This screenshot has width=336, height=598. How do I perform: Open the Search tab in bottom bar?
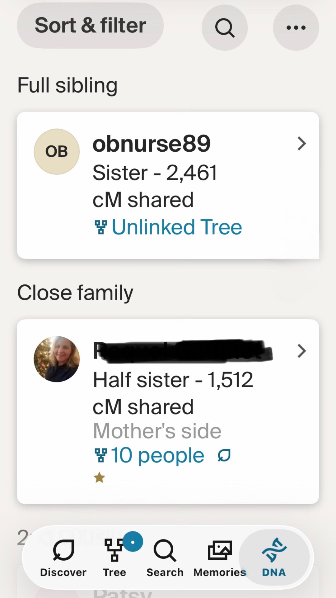click(x=165, y=558)
